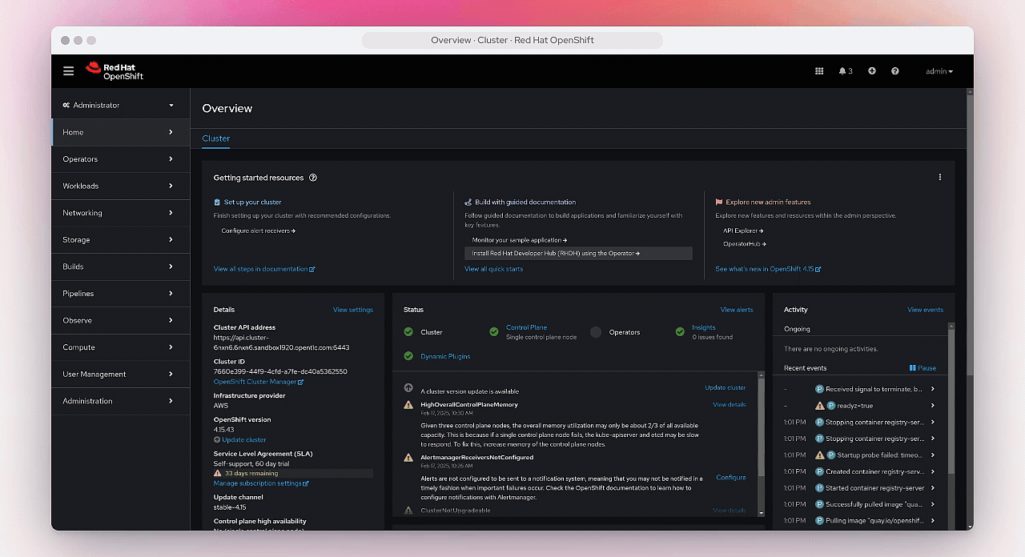Image resolution: width=1025 pixels, height=557 pixels.
Task: Click View details for HighOverallControlPlaneMemory
Action: [x=730, y=405]
